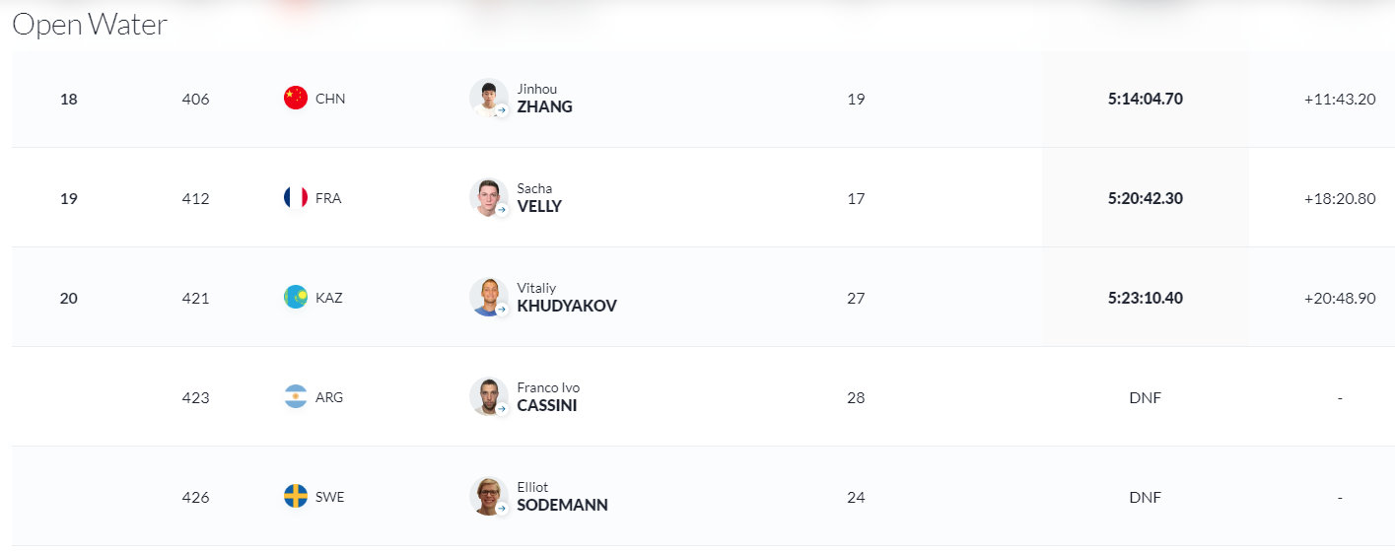
Task: Open Sacha Velly's profile arrow badge
Action: [501, 210]
